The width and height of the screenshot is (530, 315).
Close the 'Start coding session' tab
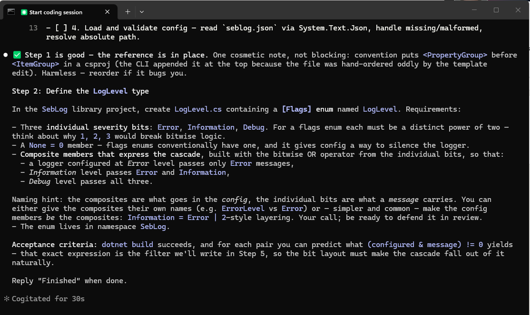pos(107,12)
